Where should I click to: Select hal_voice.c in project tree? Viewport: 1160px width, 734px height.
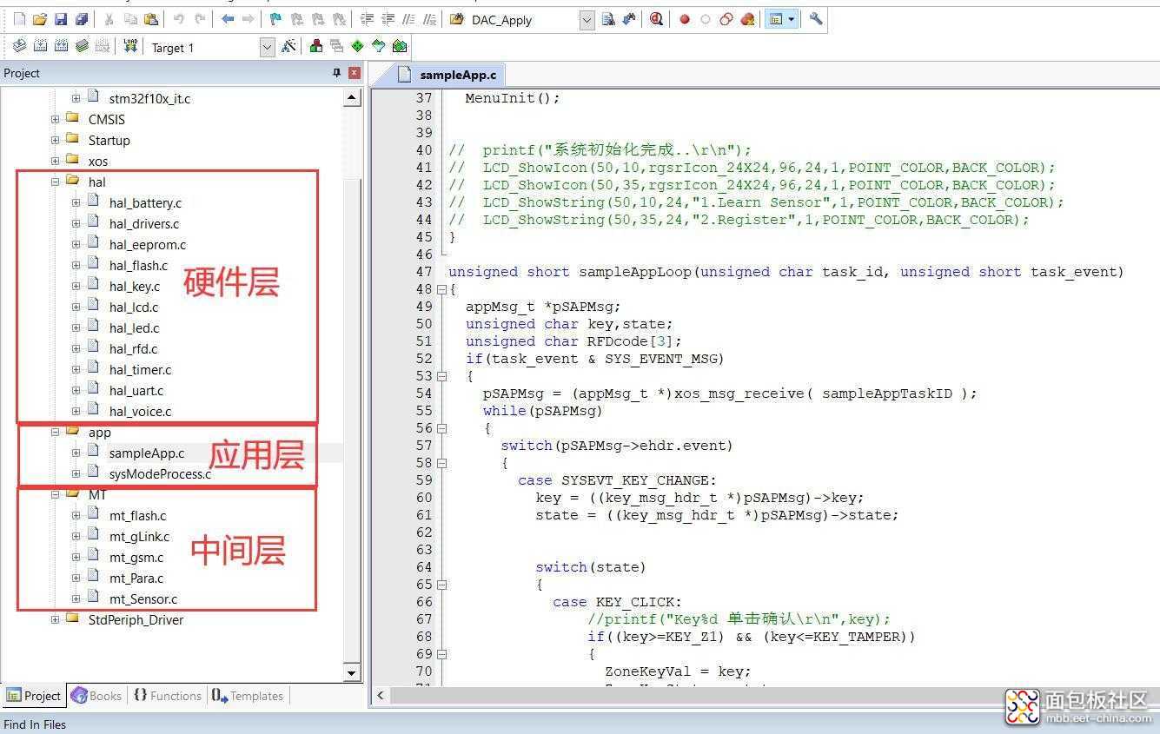pos(140,411)
